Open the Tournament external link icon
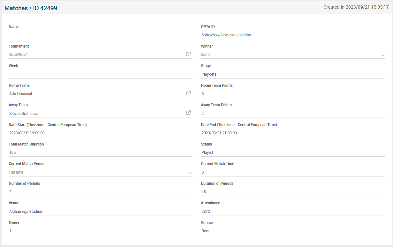 (x=188, y=54)
